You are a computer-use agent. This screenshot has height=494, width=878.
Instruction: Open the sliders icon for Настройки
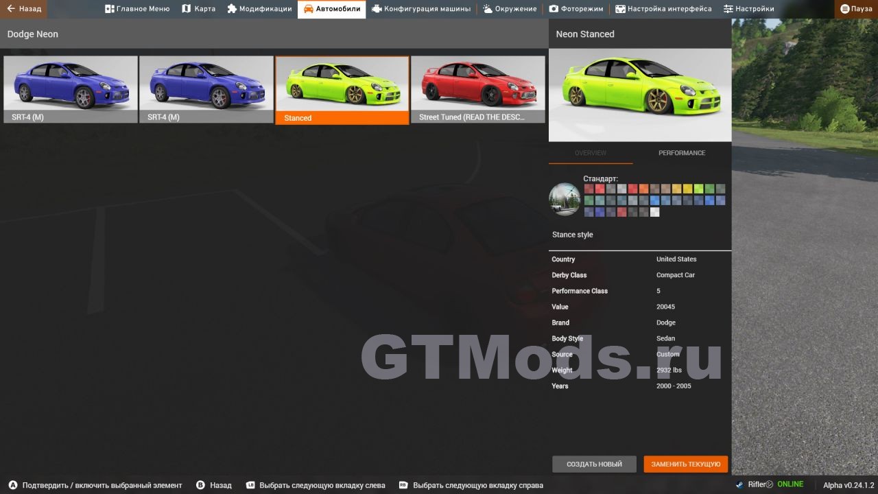tap(728, 9)
